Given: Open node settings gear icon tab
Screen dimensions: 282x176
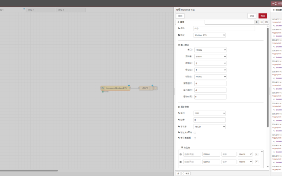Looking at the screenshot, I should coord(257,22).
